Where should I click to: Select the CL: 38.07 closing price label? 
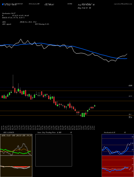click(x=49, y=5)
